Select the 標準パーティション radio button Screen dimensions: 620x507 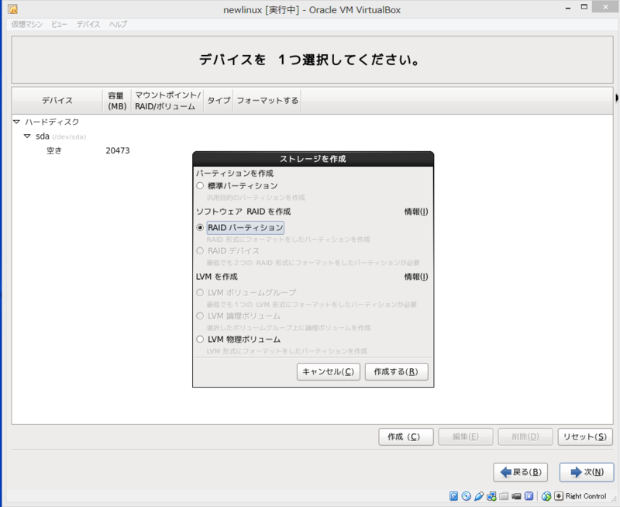(x=200, y=186)
